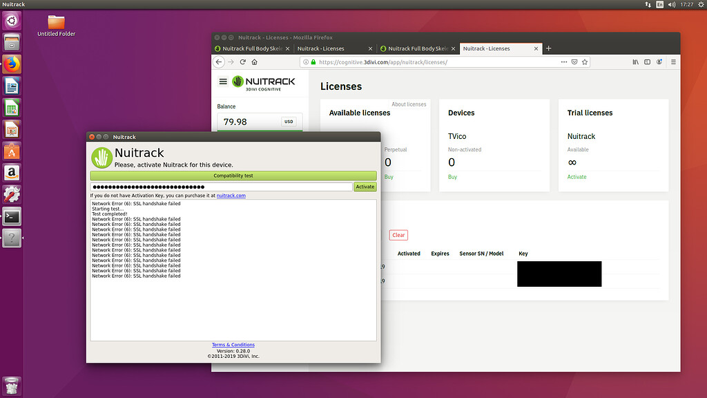Close the active Licenses tab
707x398 pixels.
click(x=536, y=49)
